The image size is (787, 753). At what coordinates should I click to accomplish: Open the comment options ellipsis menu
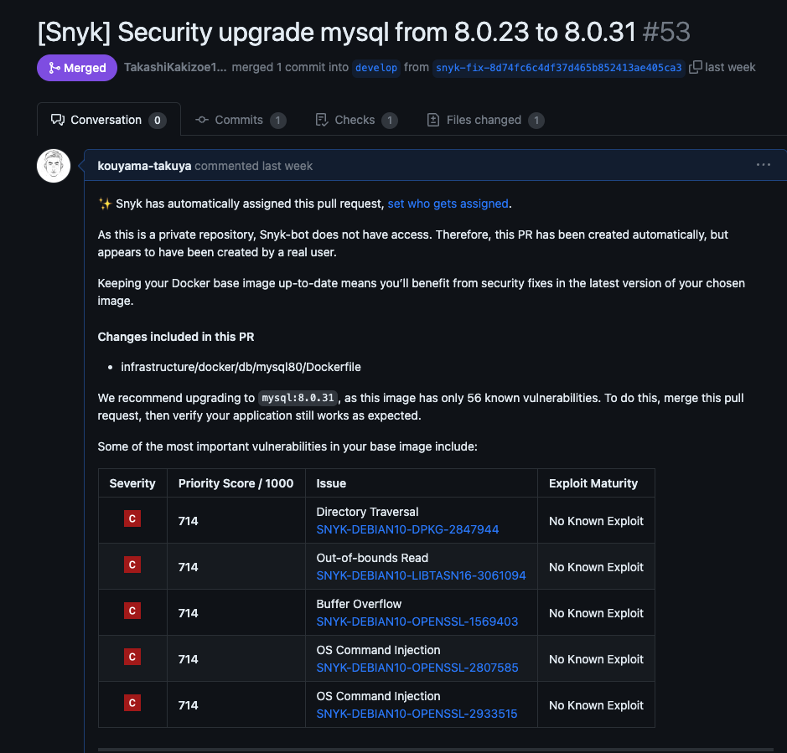coord(763,165)
